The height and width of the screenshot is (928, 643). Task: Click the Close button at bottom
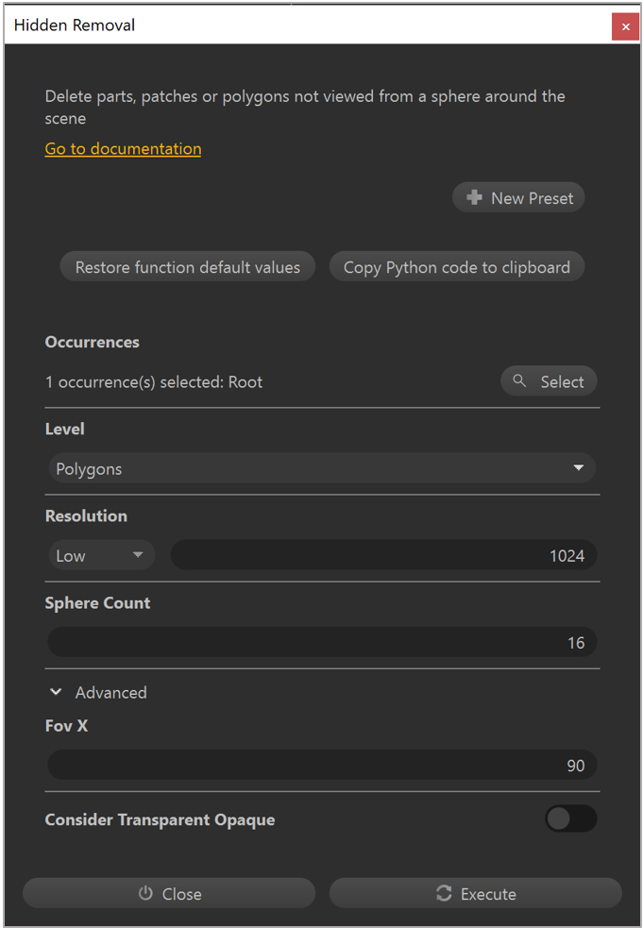tap(169, 893)
